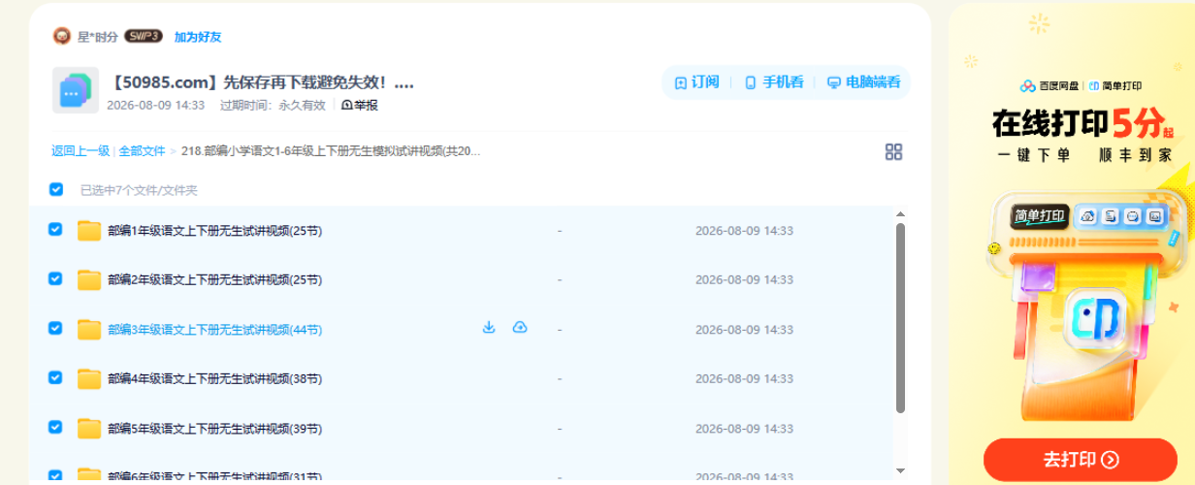
Task: Click the scrollbar down arrow
Action: (900, 470)
